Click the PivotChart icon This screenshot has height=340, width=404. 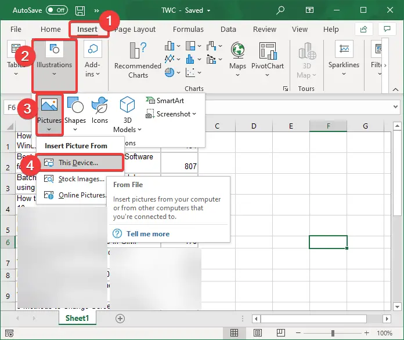(x=268, y=50)
